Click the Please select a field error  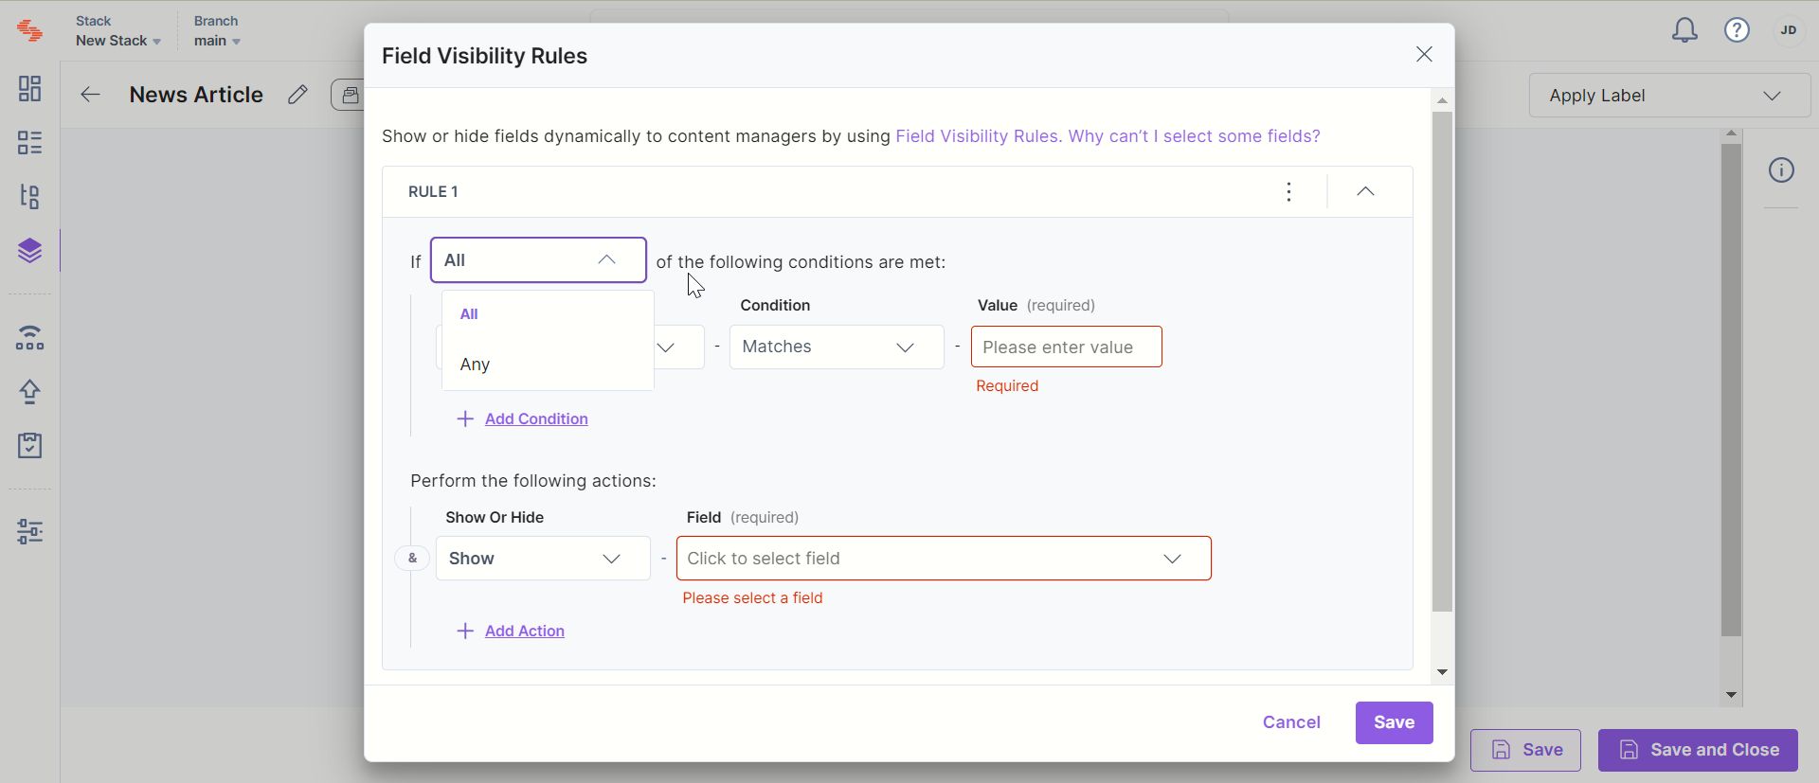point(752,598)
